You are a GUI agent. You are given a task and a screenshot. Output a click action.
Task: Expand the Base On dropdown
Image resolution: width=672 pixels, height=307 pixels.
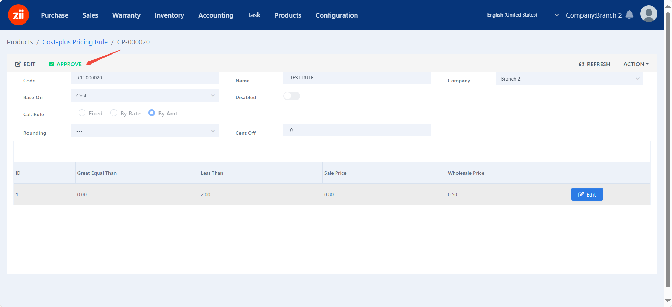click(x=145, y=96)
